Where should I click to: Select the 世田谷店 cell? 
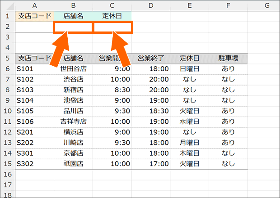[73, 69]
